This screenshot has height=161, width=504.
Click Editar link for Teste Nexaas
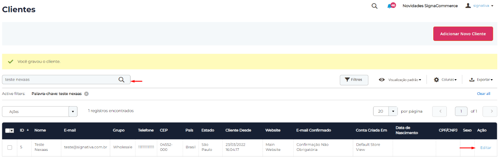[486, 147]
